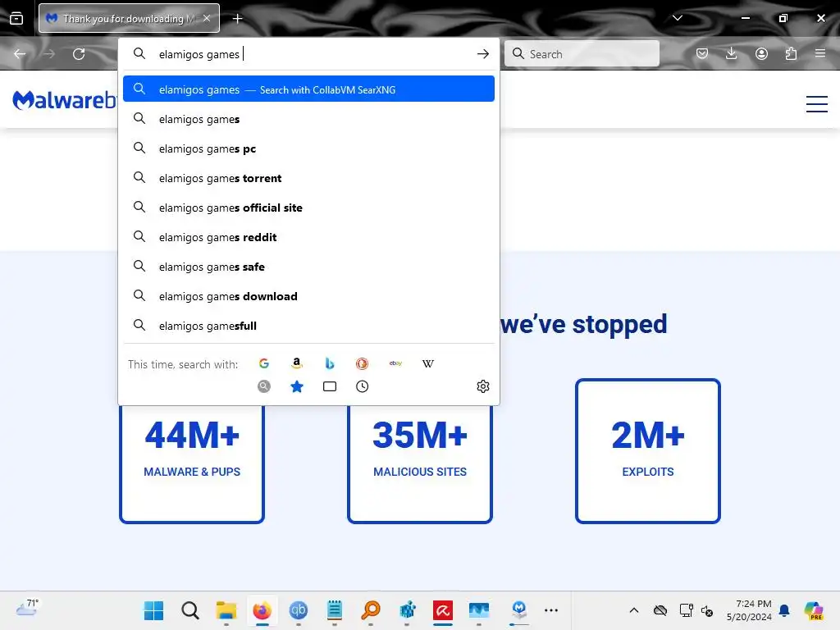Open the clock showing 7:24 PM

click(749, 610)
